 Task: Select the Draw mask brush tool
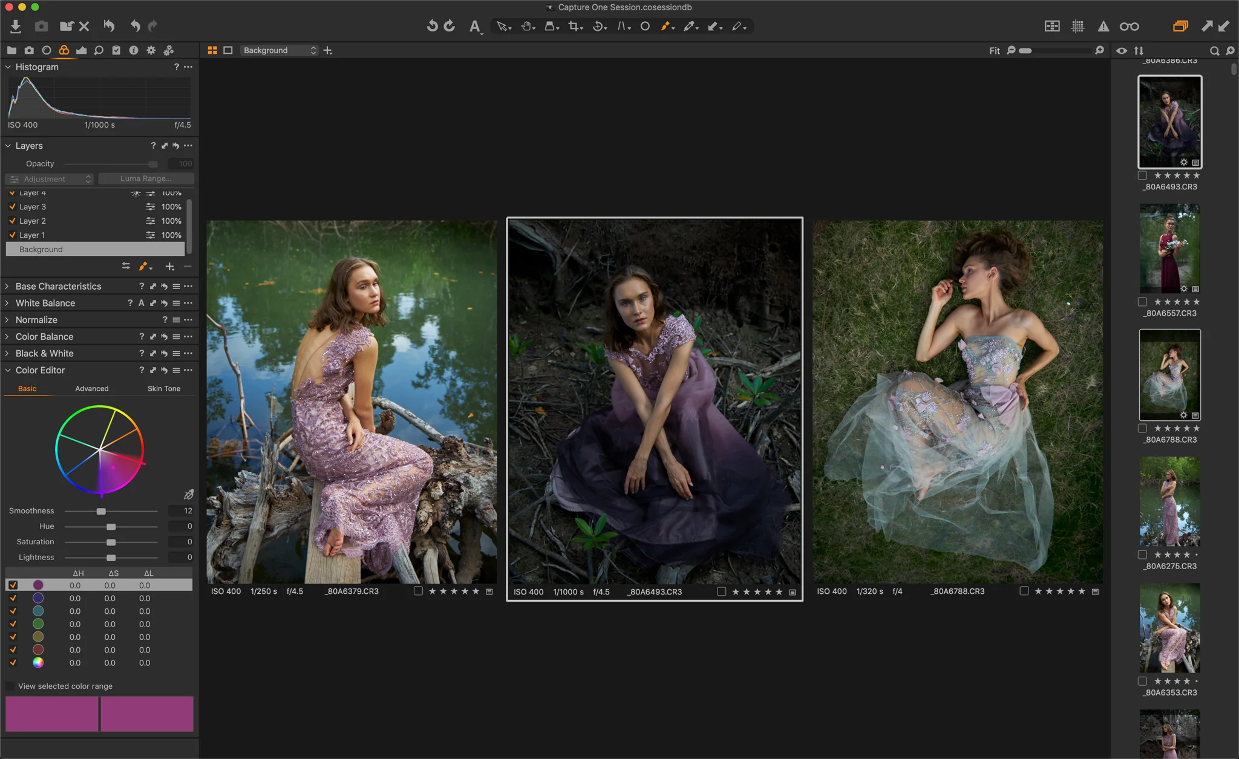click(x=667, y=26)
